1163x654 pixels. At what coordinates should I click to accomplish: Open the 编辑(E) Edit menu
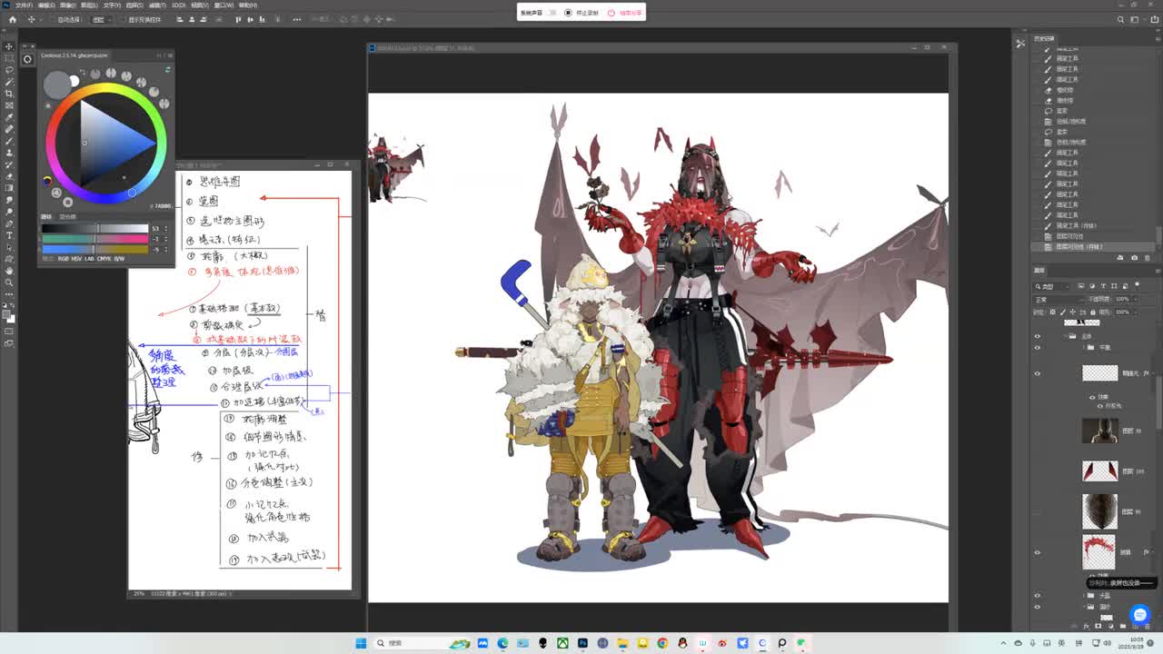point(46,5)
